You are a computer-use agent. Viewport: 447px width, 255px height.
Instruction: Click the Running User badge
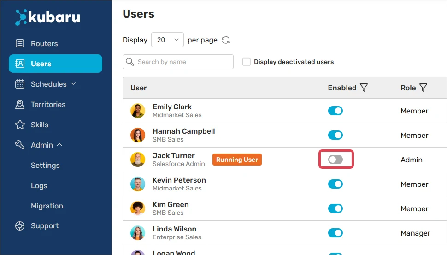click(x=237, y=160)
